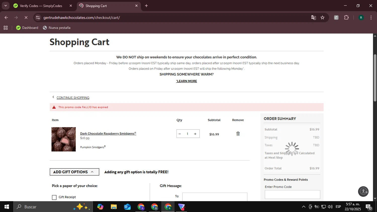Open the Nueva pestaña bookmark
Image resolution: width=377 pixels, height=212 pixels.
tap(57, 28)
